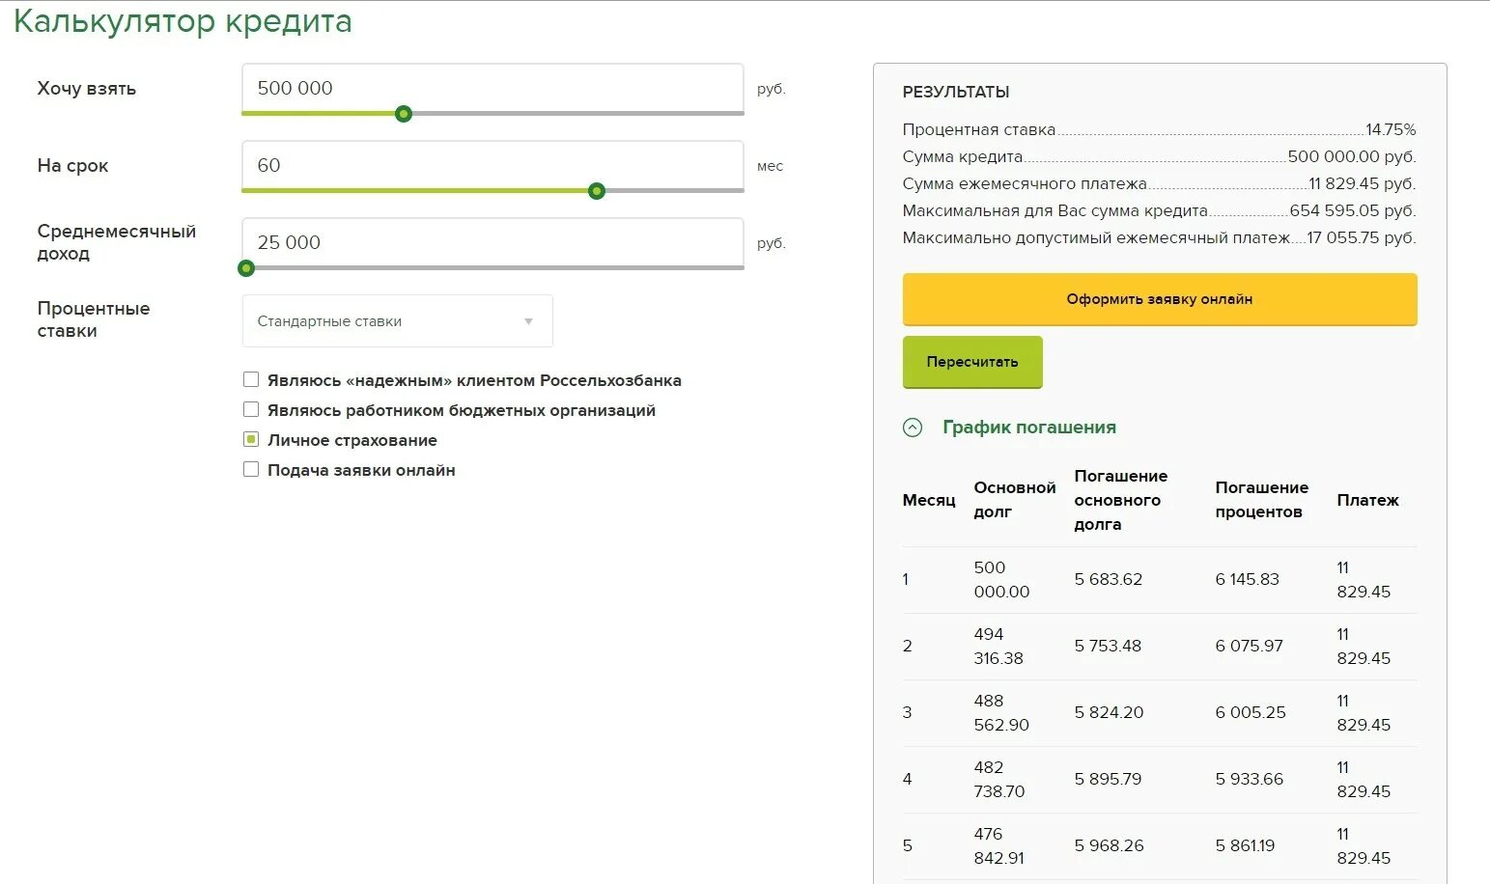Select the 6 145.83 interest cell
The image size is (1490, 884).
click(1247, 579)
